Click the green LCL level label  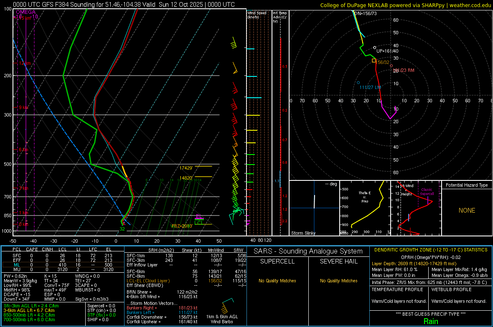(x=199, y=223)
